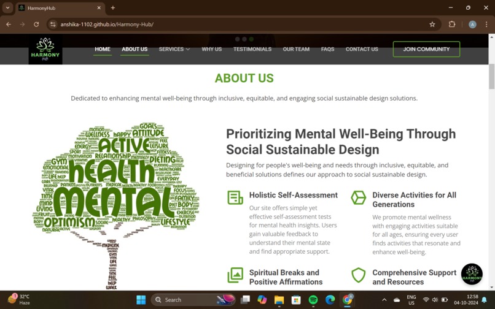Go back with the browser back arrow
495x309 pixels.
pos(9,25)
